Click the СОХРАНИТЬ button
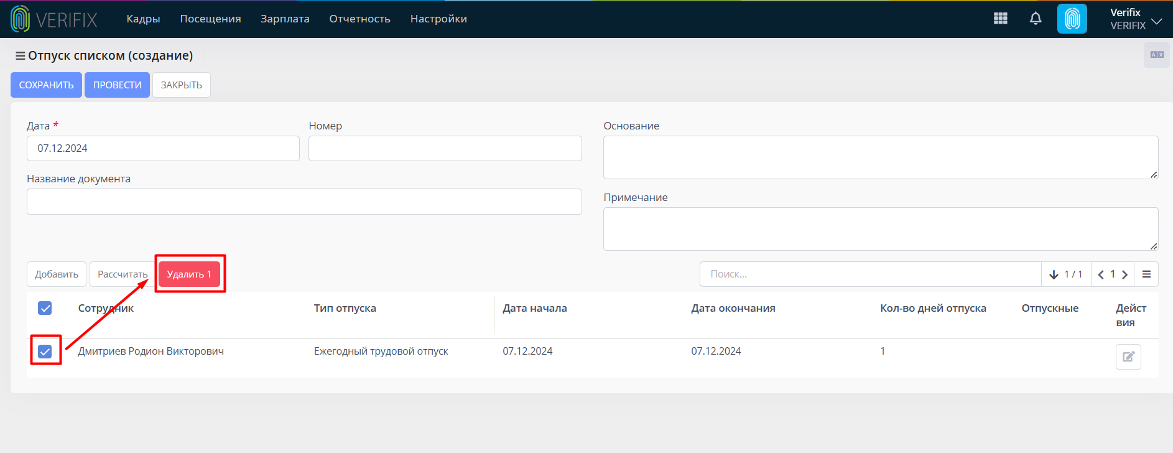 pyautogui.click(x=46, y=85)
